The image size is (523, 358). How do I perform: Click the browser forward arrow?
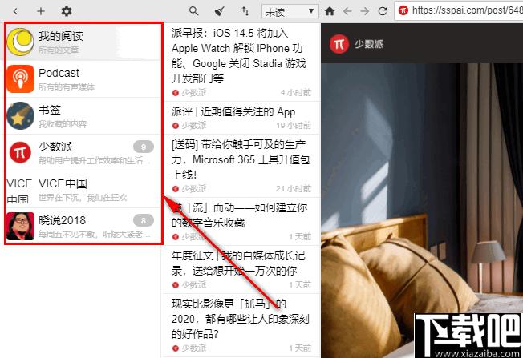365,11
